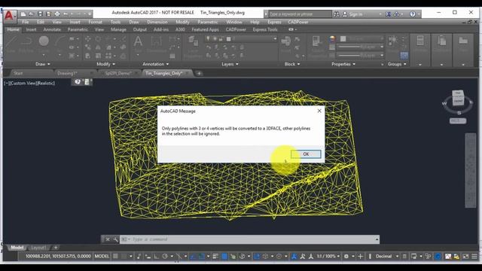Expand the Modify panel flyout

click(105, 64)
